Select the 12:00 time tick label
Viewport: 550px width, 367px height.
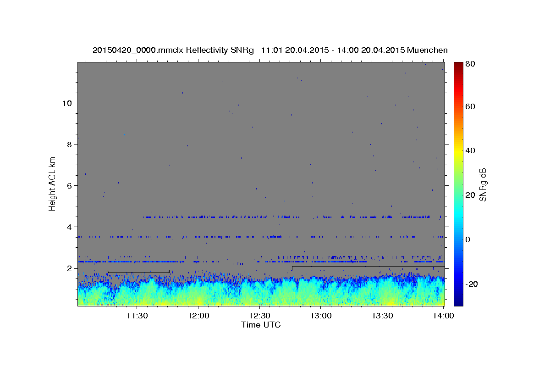pos(198,316)
